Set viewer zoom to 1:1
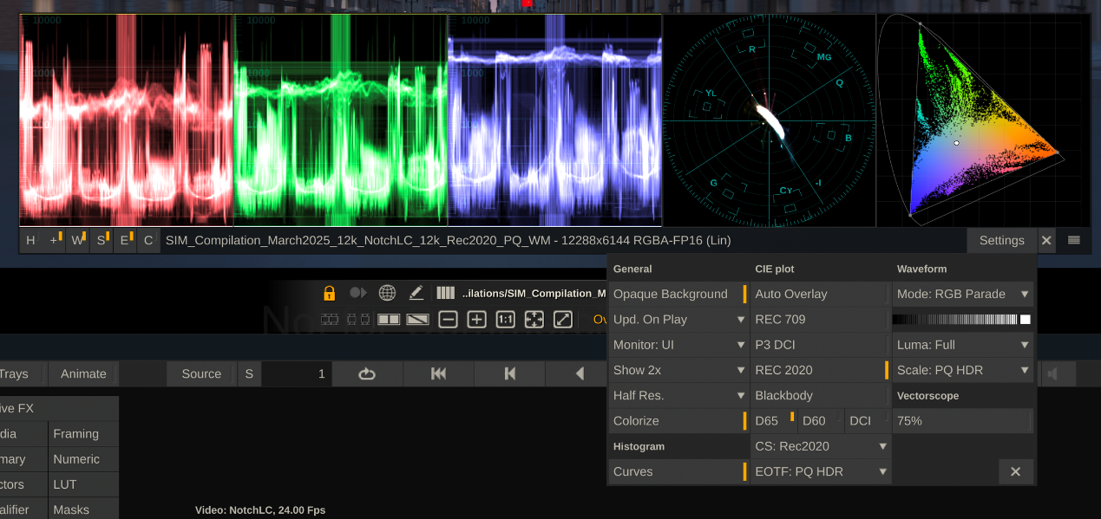Viewport: 1101px width, 519px height. click(x=505, y=319)
